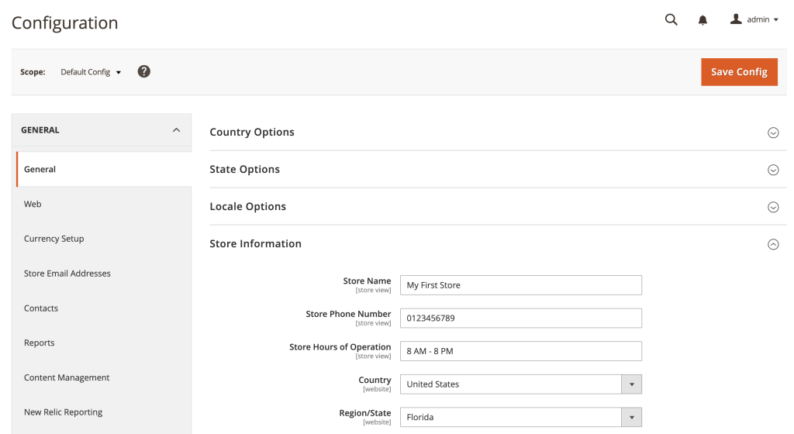Open the admin user account menu
Image resolution: width=794 pixels, height=434 pixels.
754,20
